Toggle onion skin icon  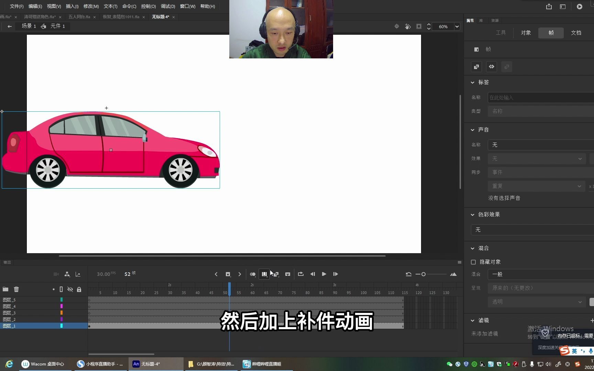point(253,274)
